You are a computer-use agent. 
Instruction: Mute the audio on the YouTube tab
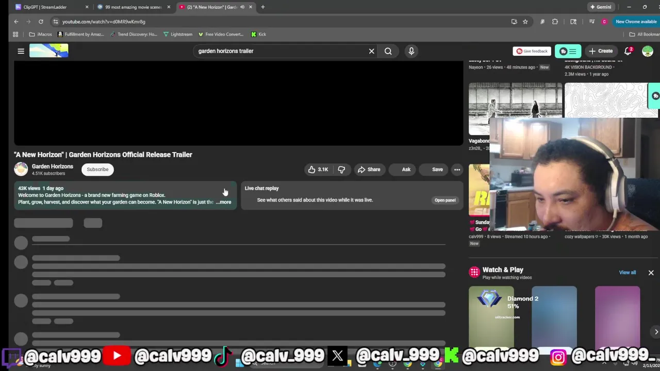[242, 7]
